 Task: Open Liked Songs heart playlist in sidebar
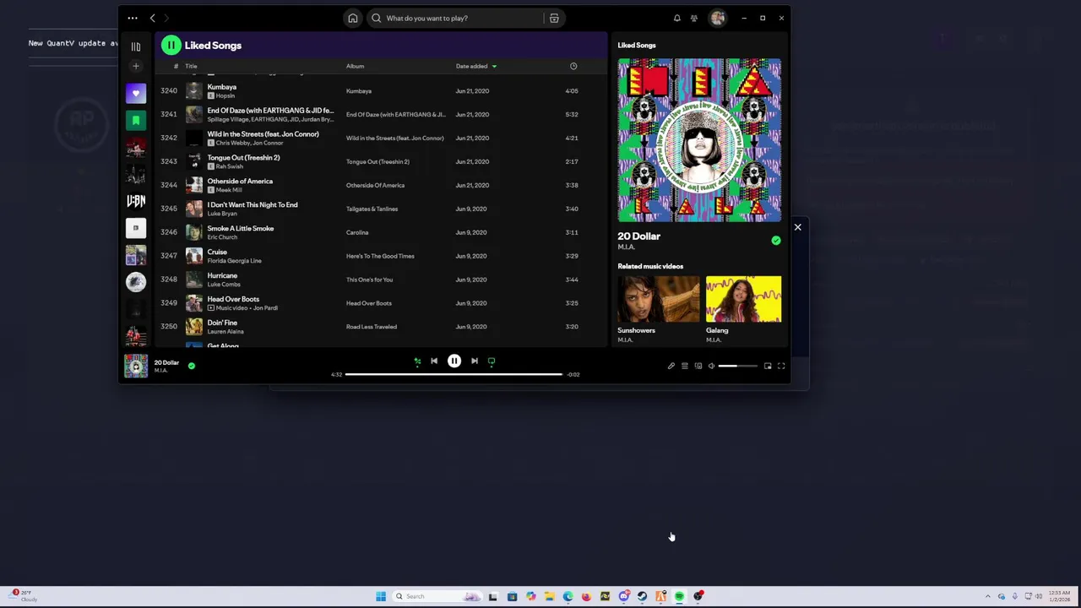[136, 94]
